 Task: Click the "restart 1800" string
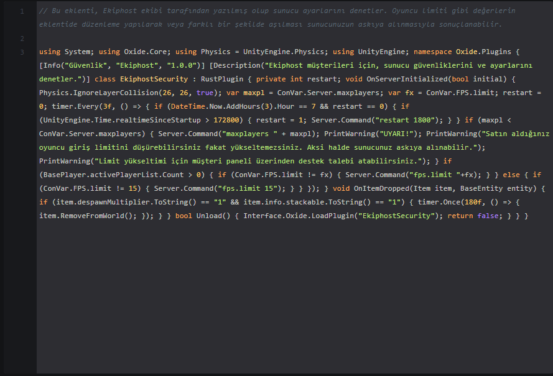[x=405, y=120]
